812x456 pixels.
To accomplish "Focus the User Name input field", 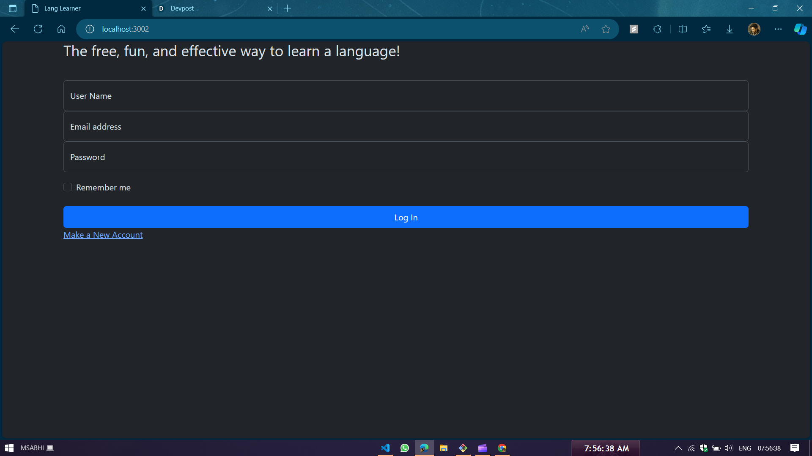I will [405, 96].
